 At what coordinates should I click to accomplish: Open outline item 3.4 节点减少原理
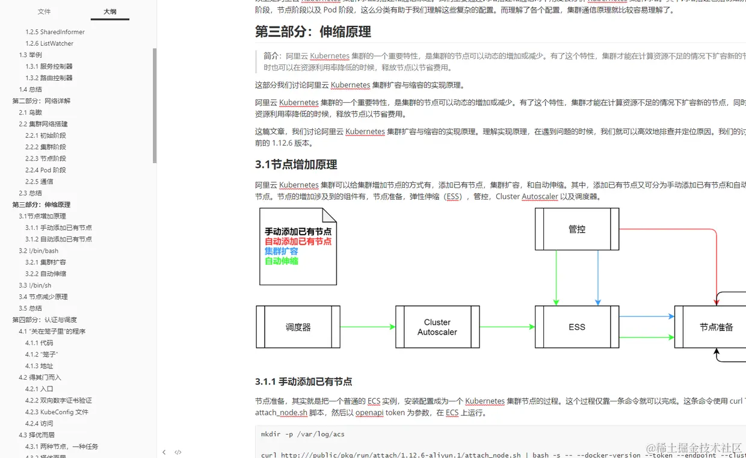43,296
